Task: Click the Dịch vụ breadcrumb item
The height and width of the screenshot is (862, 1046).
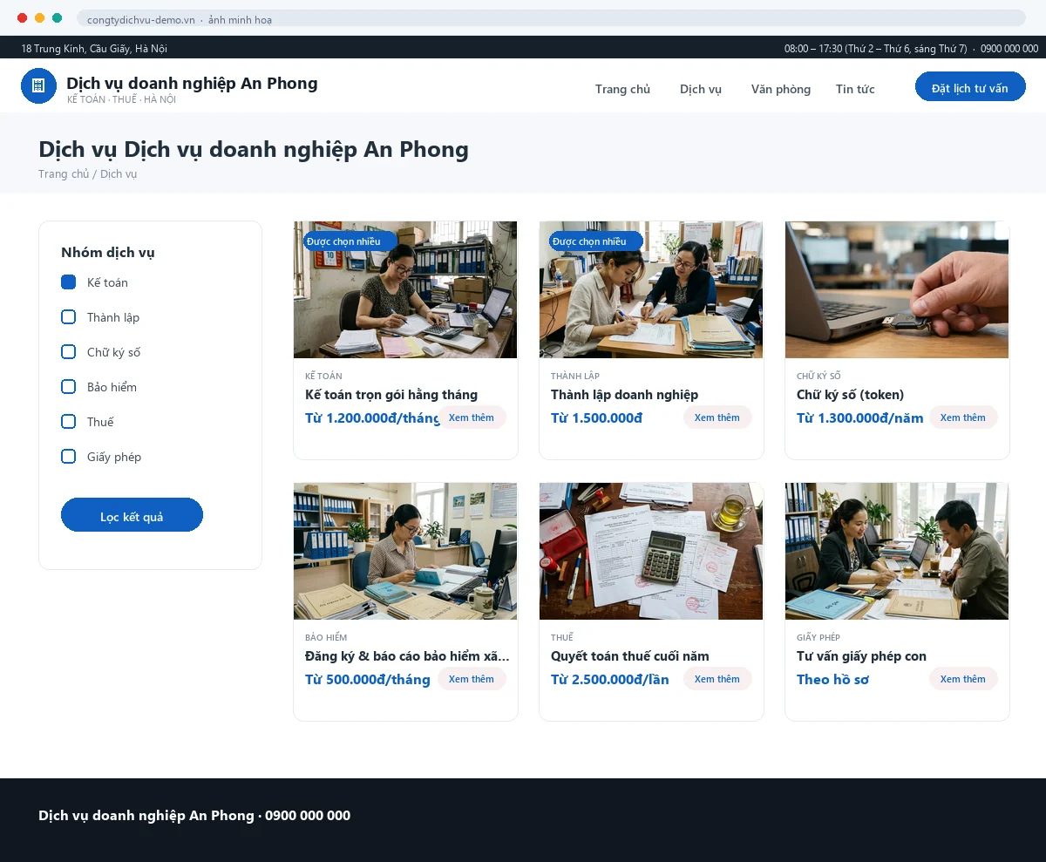Action: click(119, 173)
